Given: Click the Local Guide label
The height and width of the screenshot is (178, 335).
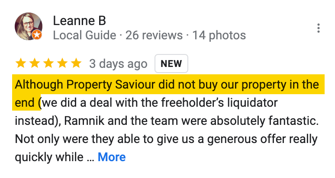Looking at the screenshot, I should 84,35.
